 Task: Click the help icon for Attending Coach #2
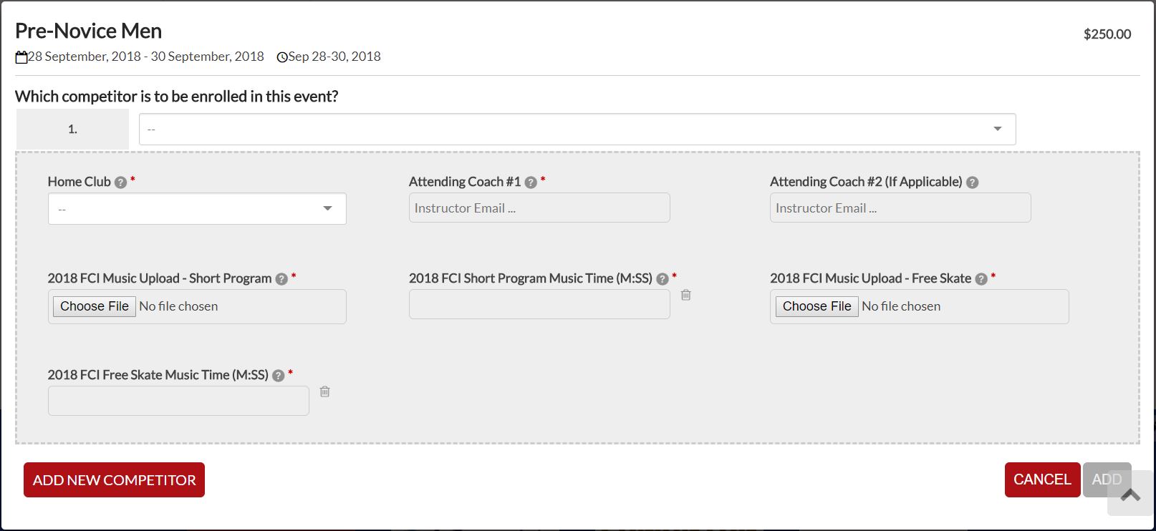[x=972, y=182]
